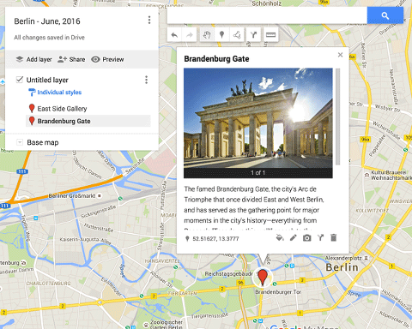The height and width of the screenshot is (329, 412).
Task: Click the blue search button
Action: tap(385, 15)
